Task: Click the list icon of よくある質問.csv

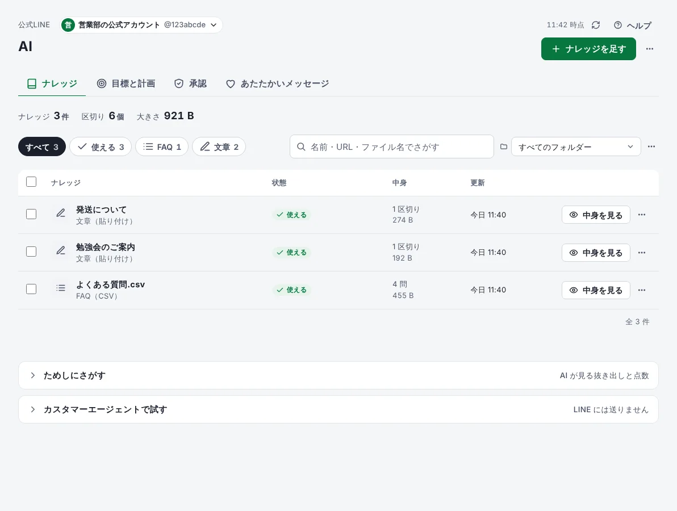Action: 61,288
